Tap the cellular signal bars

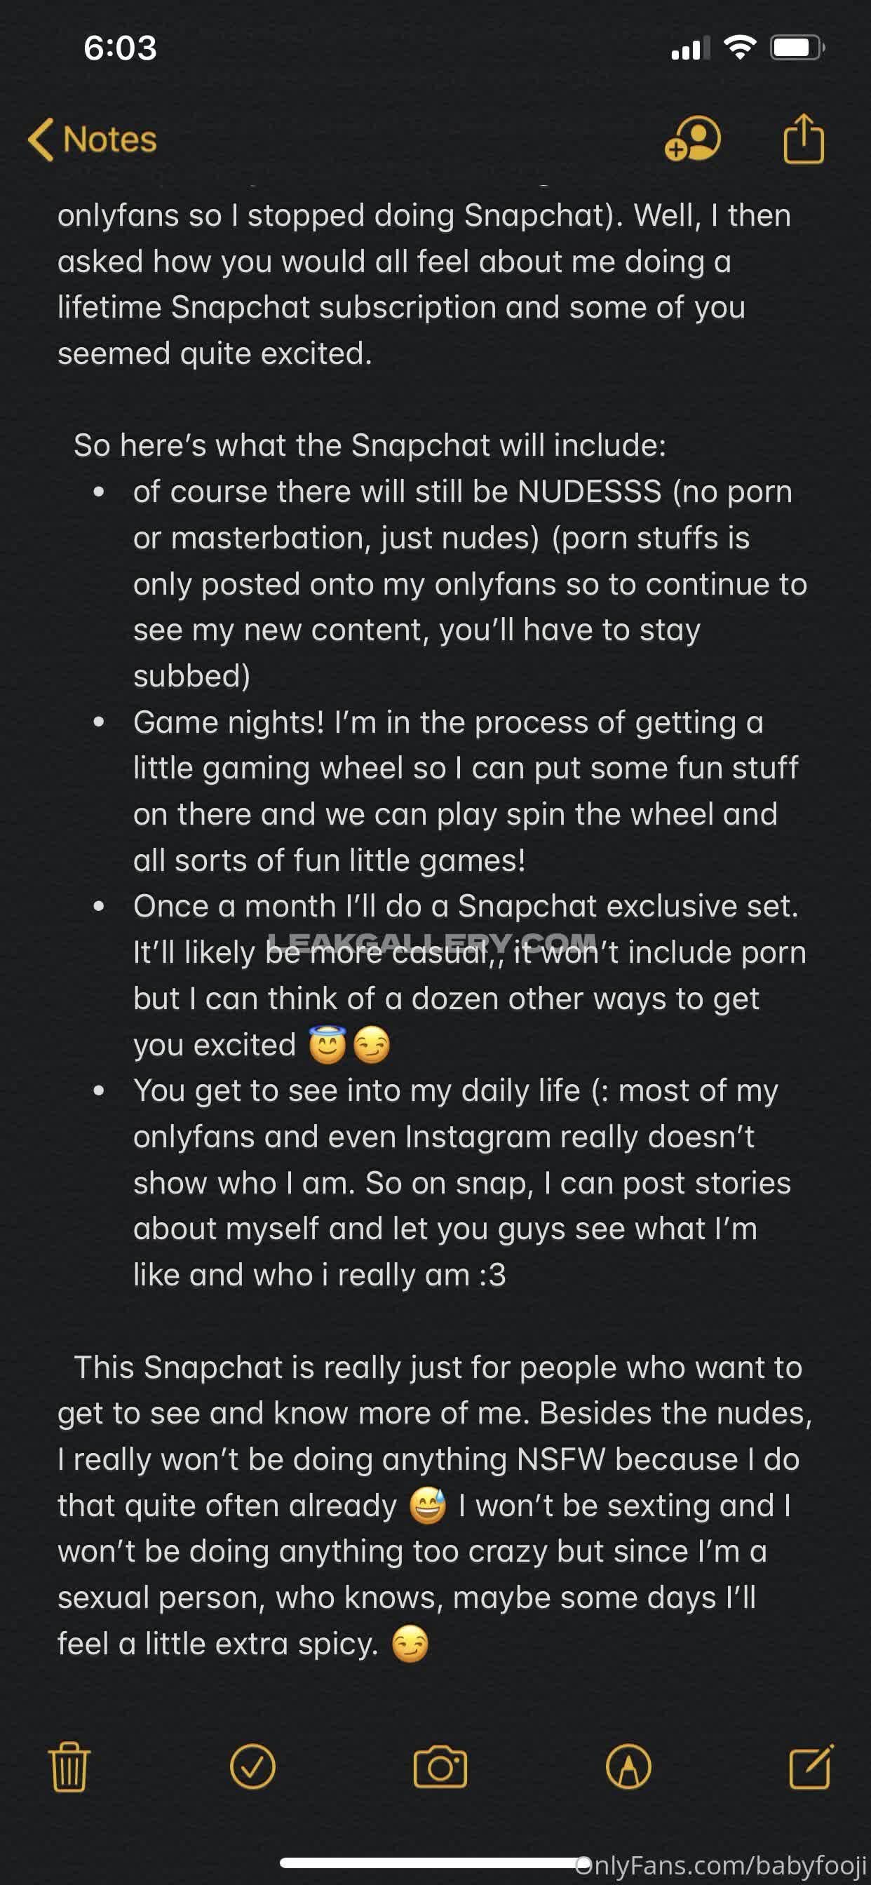(x=690, y=48)
